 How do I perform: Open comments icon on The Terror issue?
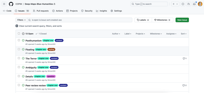click(185, 59)
